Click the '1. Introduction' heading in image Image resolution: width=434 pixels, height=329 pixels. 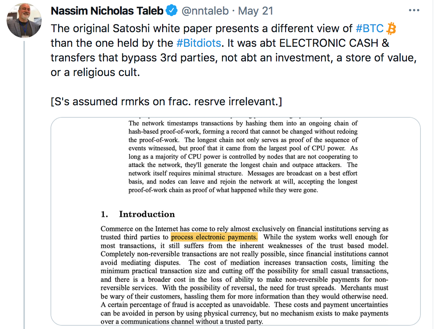pos(138,214)
